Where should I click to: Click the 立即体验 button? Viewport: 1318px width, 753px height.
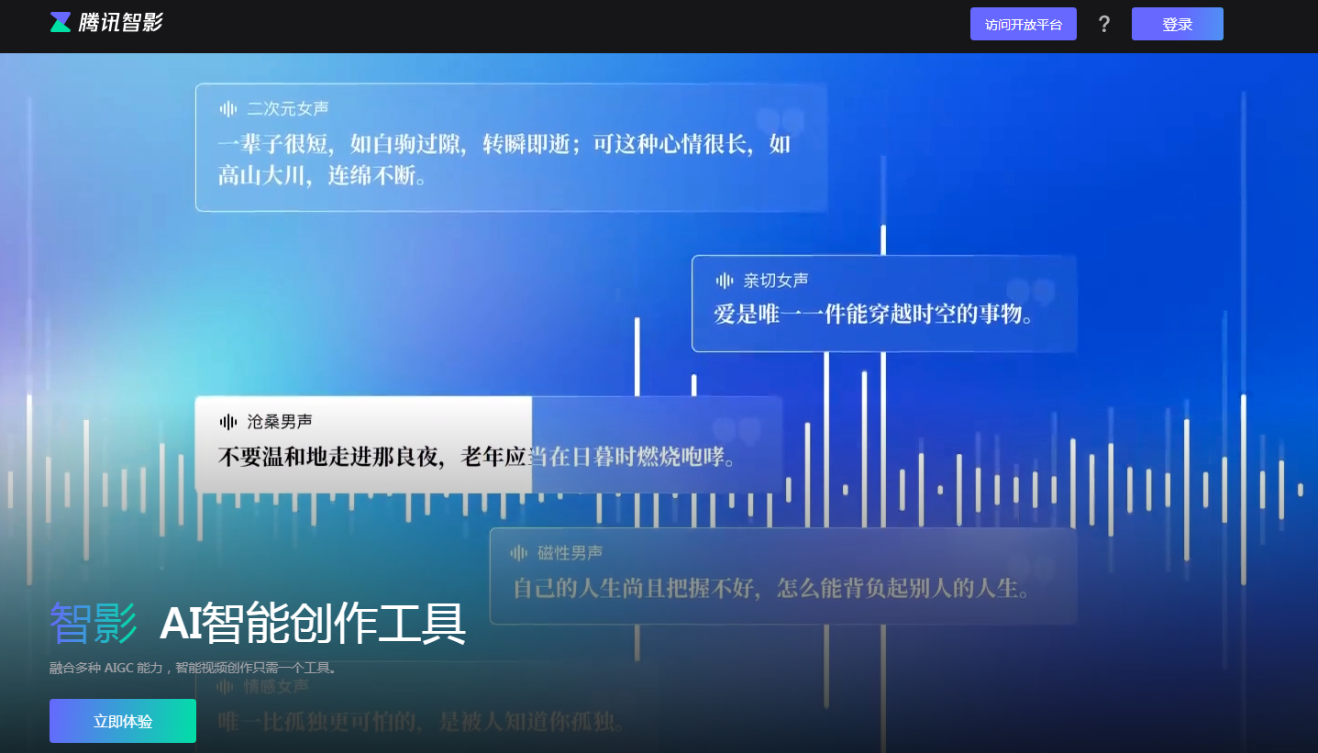point(122,721)
